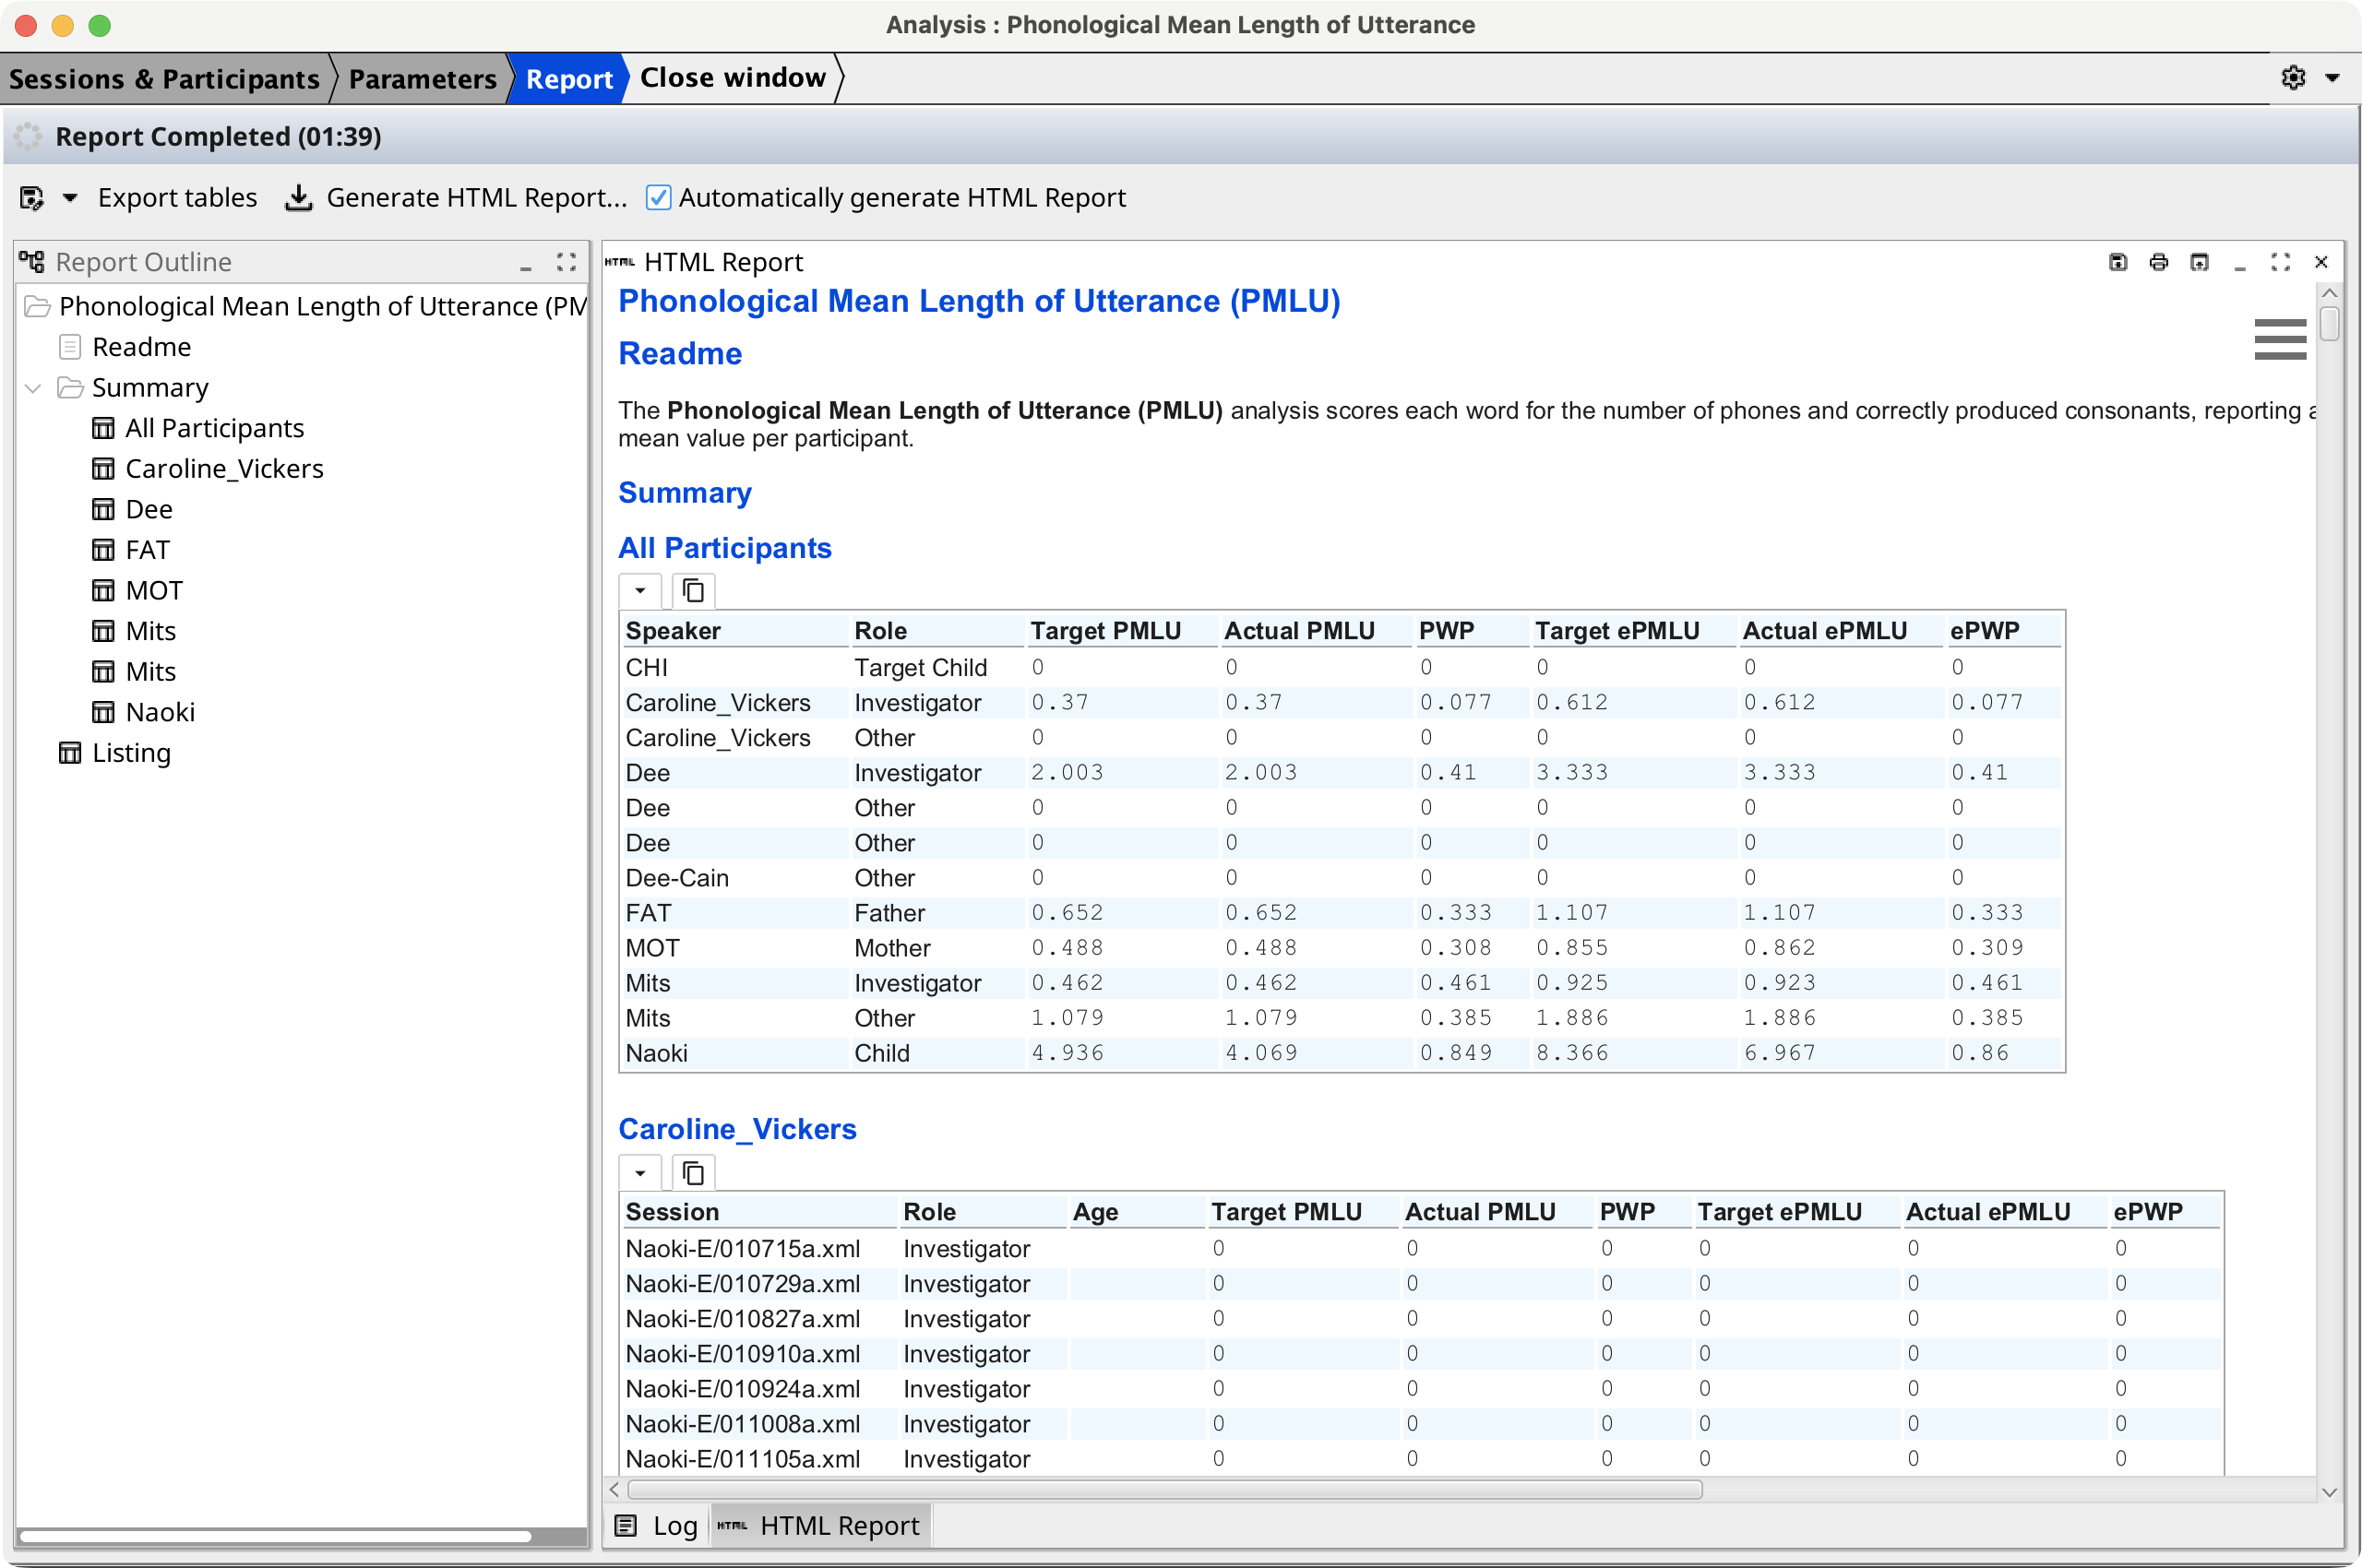The image size is (2362, 1568).
Task: Switch to the HTML Report bottom tab
Action: click(820, 1526)
